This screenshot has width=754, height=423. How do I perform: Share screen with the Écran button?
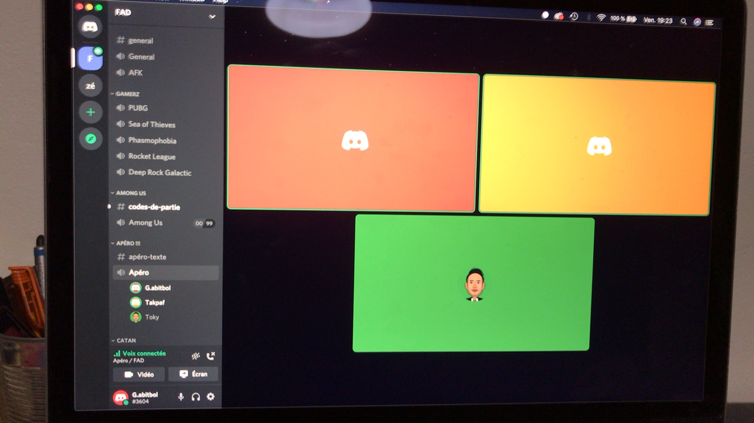click(x=193, y=374)
